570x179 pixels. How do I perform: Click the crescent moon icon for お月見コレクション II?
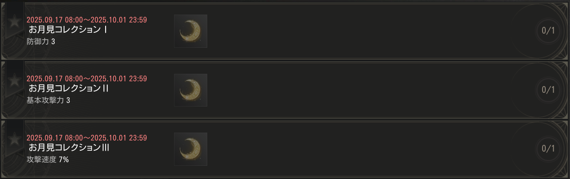coord(190,90)
